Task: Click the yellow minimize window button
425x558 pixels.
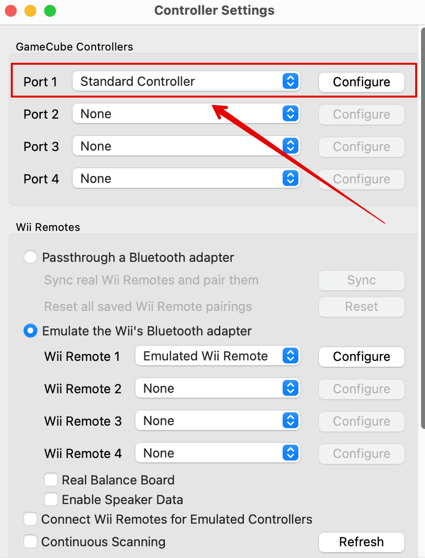Action: pyautogui.click(x=30, y=10)
